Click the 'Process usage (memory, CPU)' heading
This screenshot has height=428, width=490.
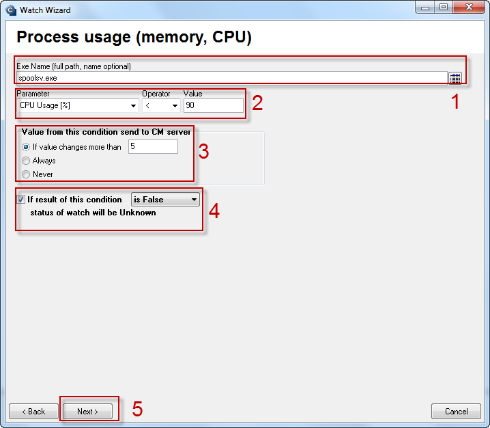(134, 37)
